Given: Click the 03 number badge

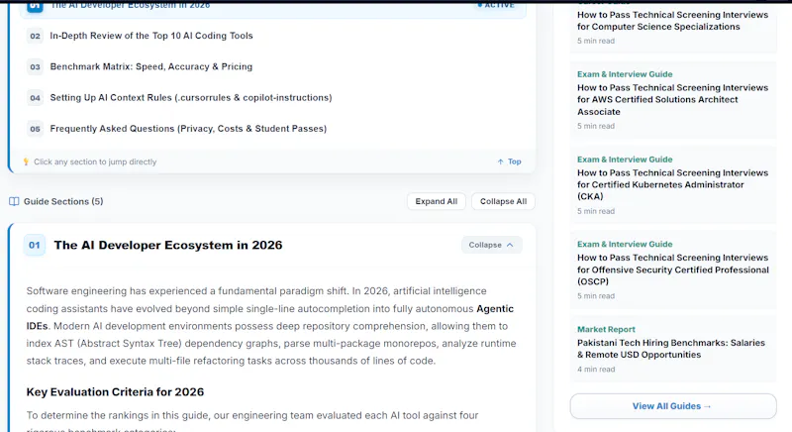Looking at the screenshot, I should (35, 66).
